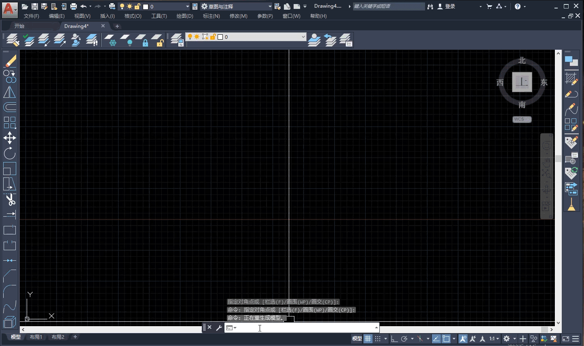
Task: Switch to the 开始 tab
Action: click(x=19, y=26)
